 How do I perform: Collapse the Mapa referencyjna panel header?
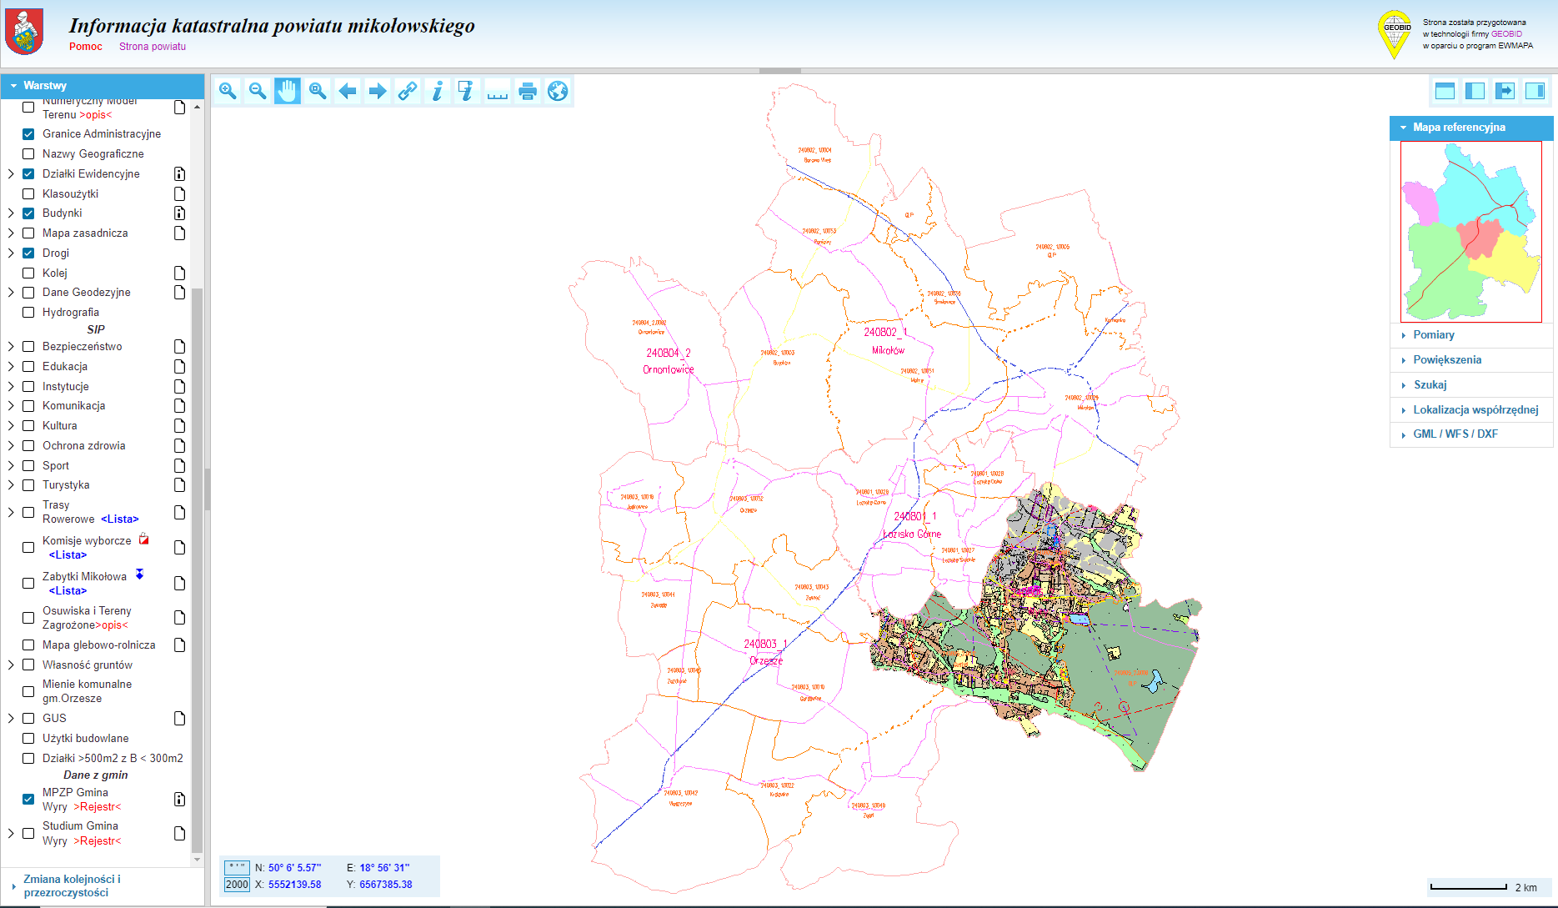pos(1458,128)
